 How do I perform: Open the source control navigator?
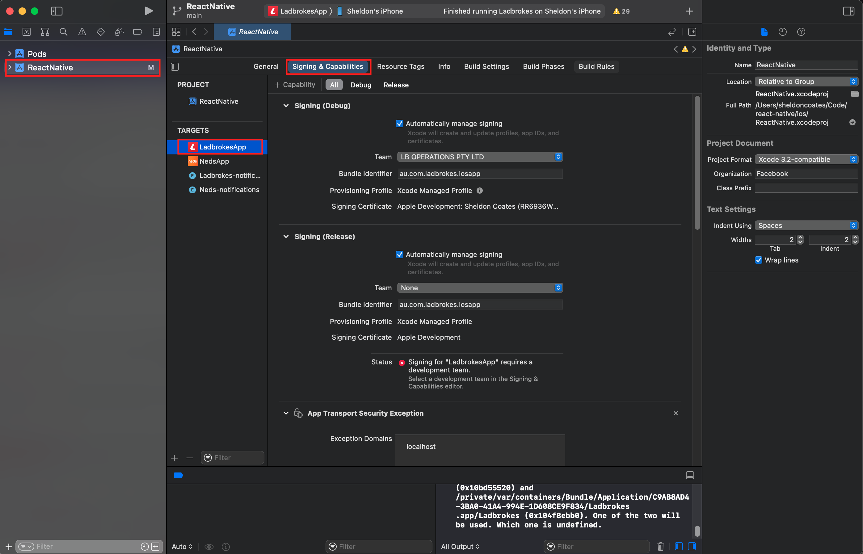click(27, 32)
